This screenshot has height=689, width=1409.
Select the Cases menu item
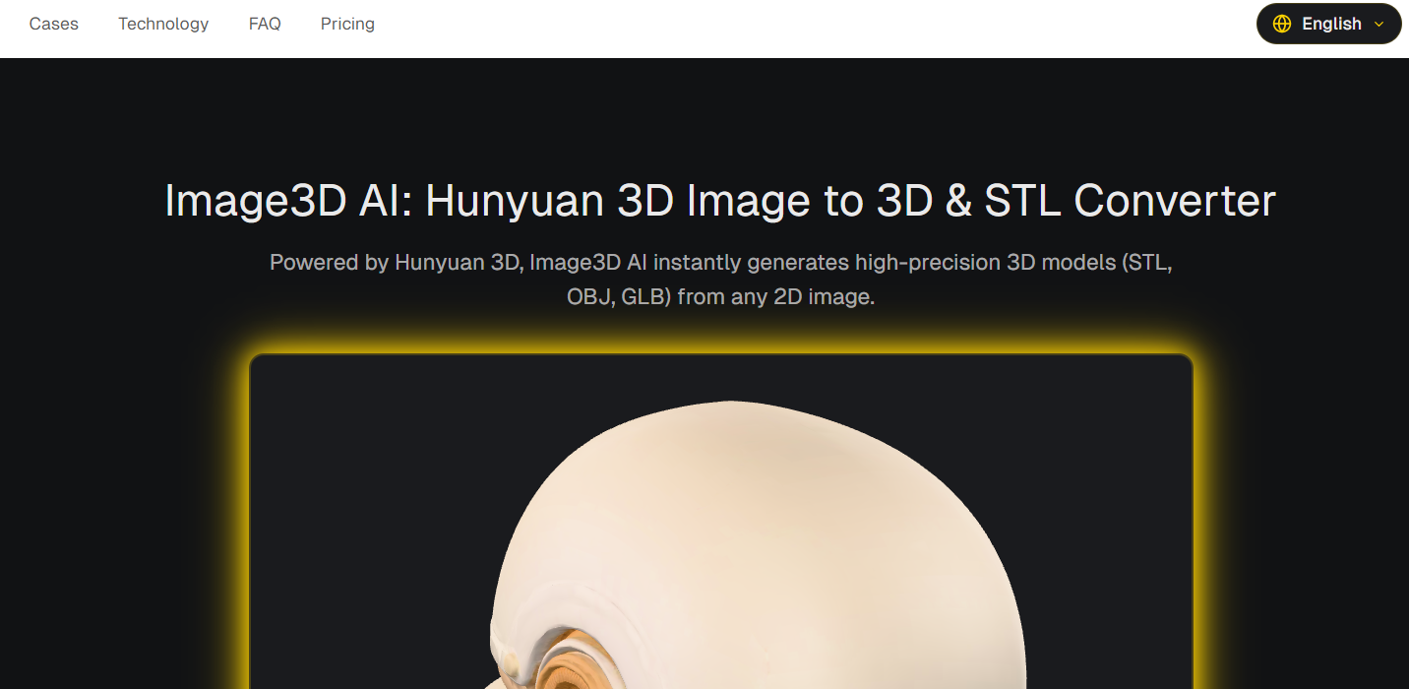(53, 24)
